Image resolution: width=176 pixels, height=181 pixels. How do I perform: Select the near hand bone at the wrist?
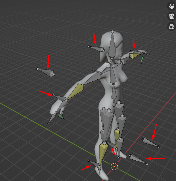pyautogui.click(x=61, y=106)
